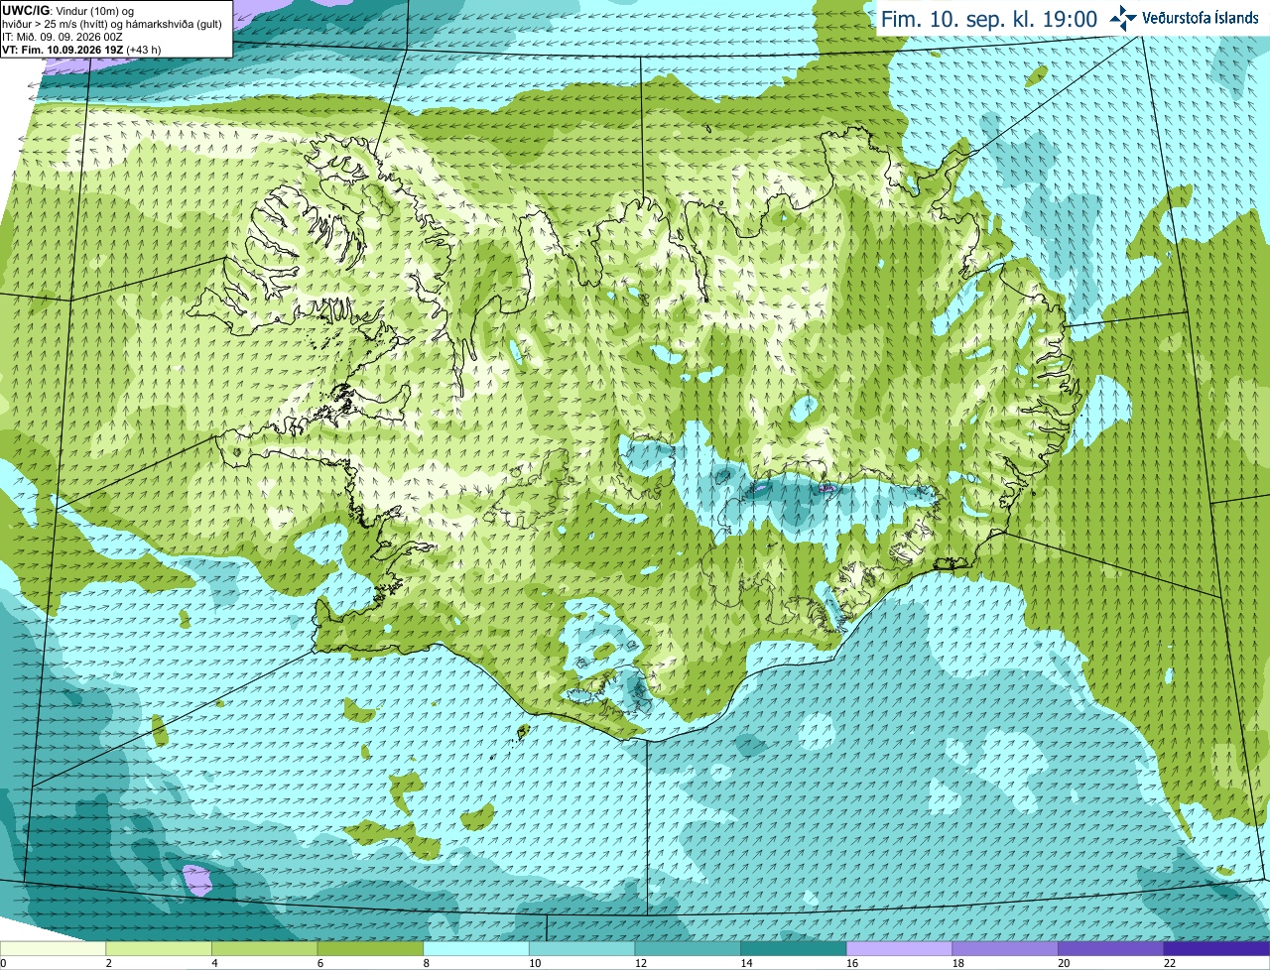
Task: Pick the violet 20–22 legend swatch
Action: click(x=1111, y=949)
